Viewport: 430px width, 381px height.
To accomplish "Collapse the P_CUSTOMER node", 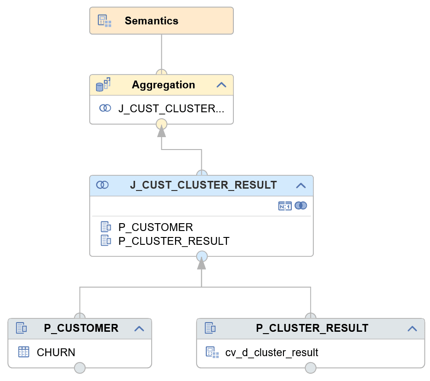I will (140, 328).
